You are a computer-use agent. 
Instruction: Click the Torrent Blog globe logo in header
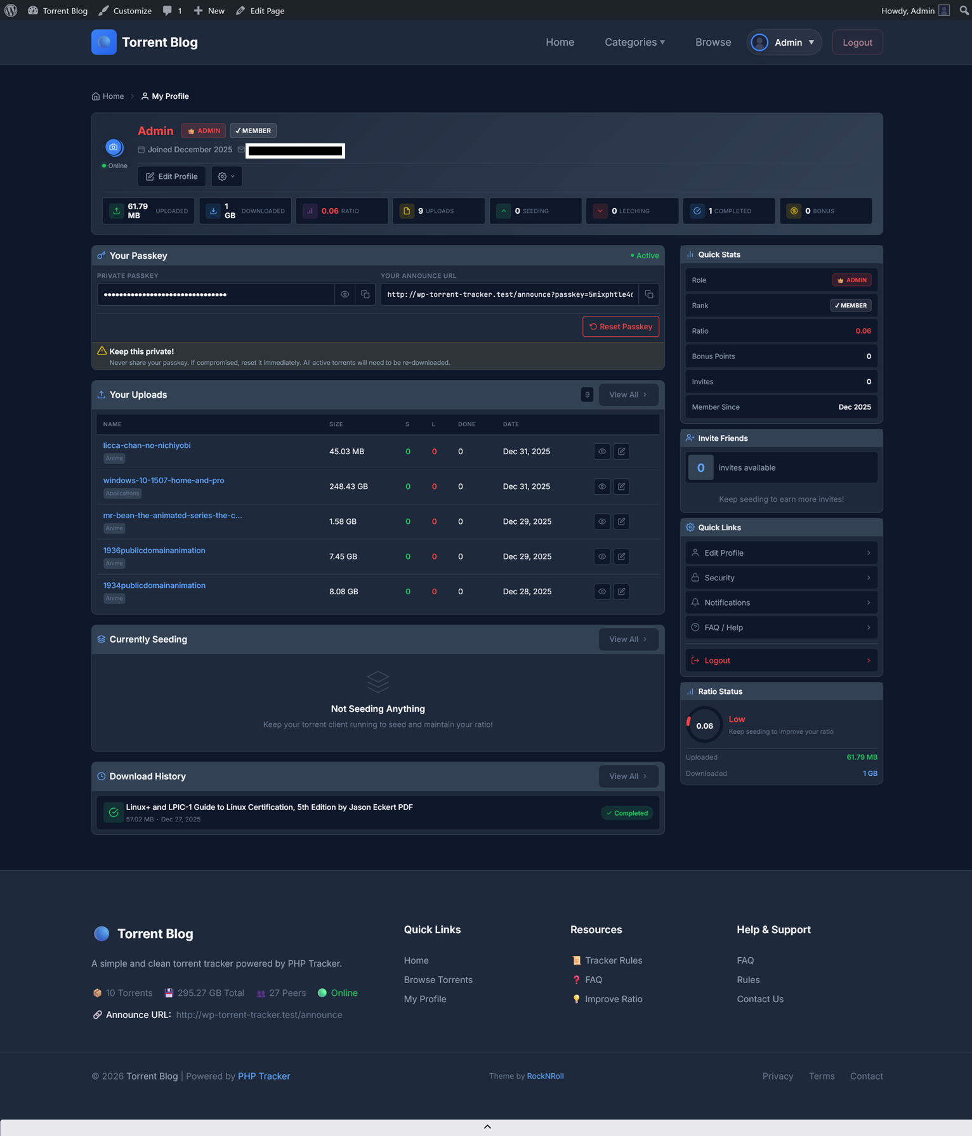coord(104,42)
